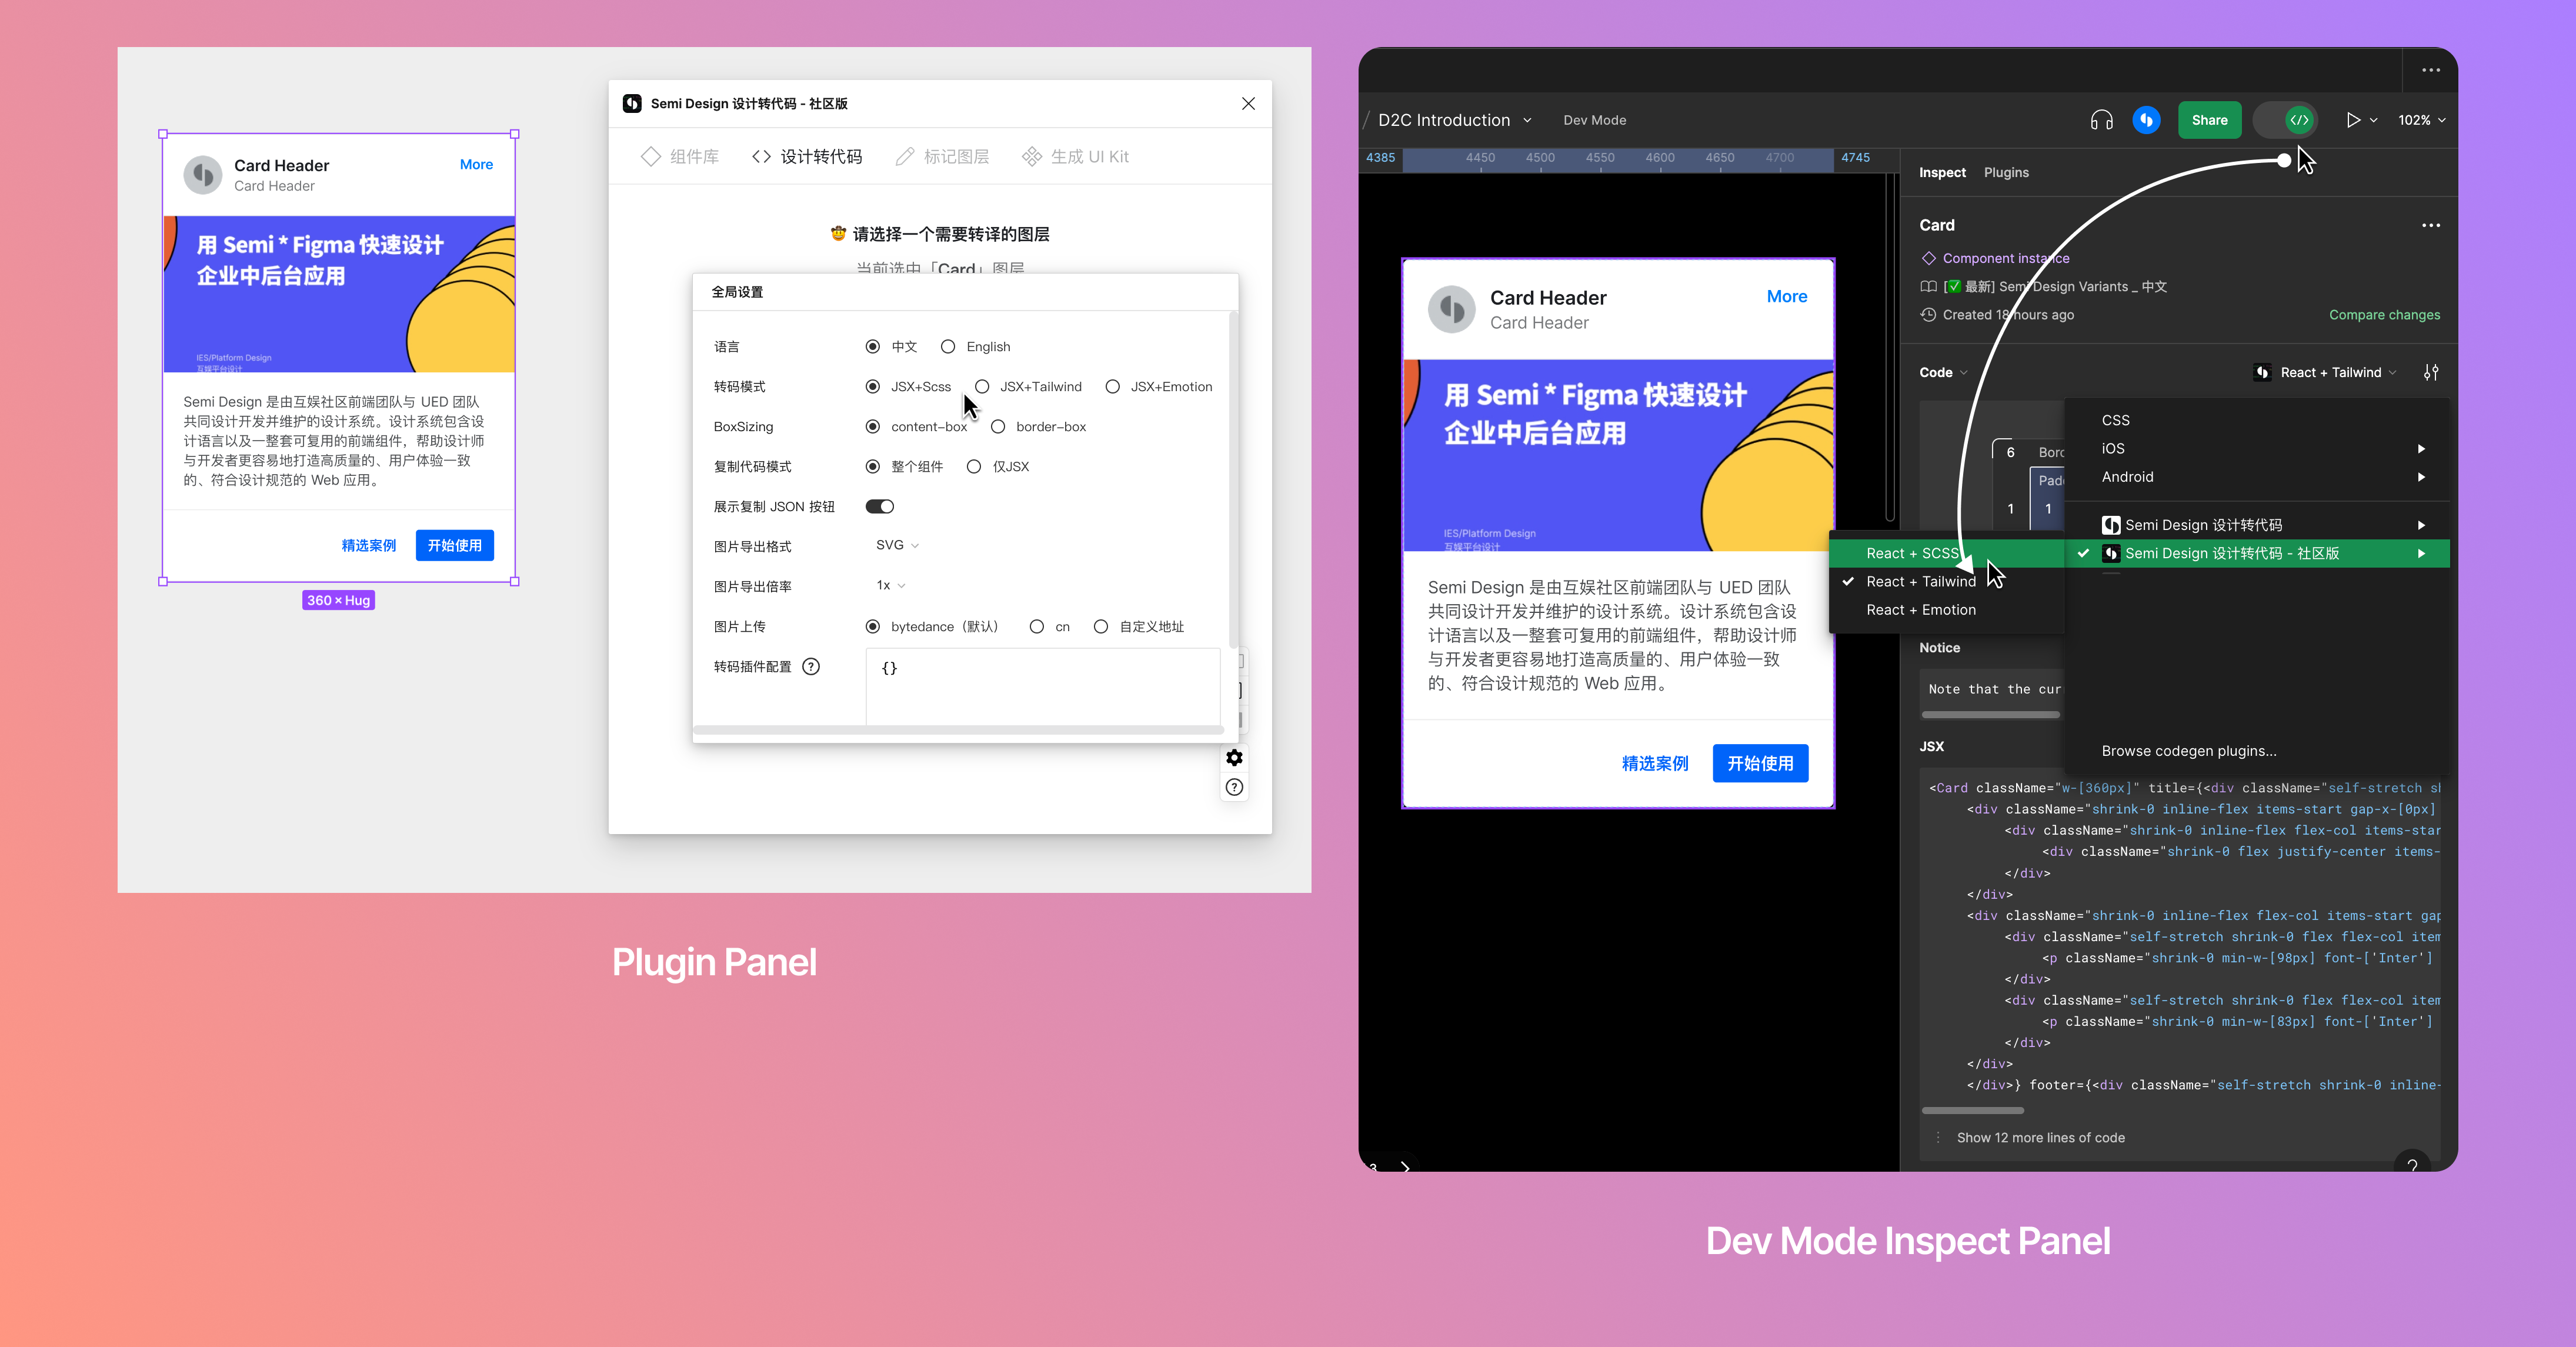This screenshot has height=1347, width=2576.
Task: Click More link in left Card Header
Action: 476,164
